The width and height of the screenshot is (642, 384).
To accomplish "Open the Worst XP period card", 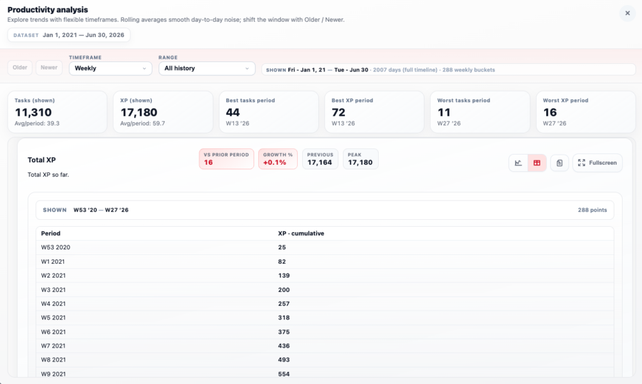I will (586, 112).
